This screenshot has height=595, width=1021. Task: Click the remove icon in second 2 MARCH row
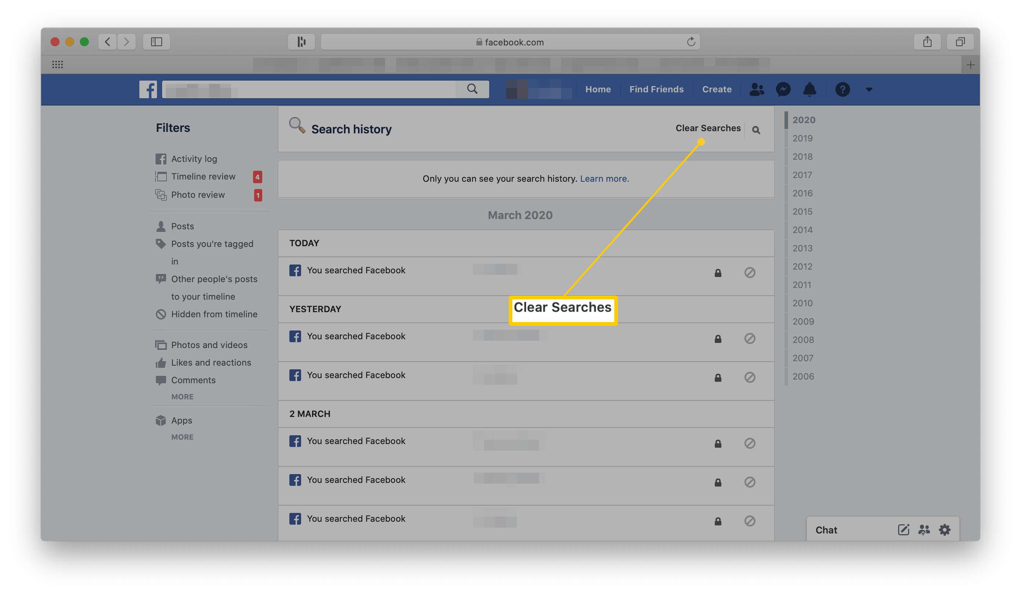(x=750, y=482)
